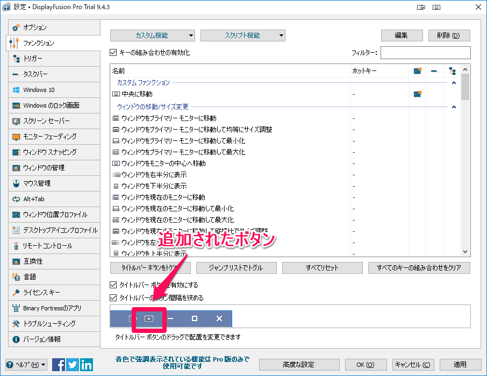Click the ホットキー column header
The height and width of the screenshot is (376, 487).
(379, 71)
